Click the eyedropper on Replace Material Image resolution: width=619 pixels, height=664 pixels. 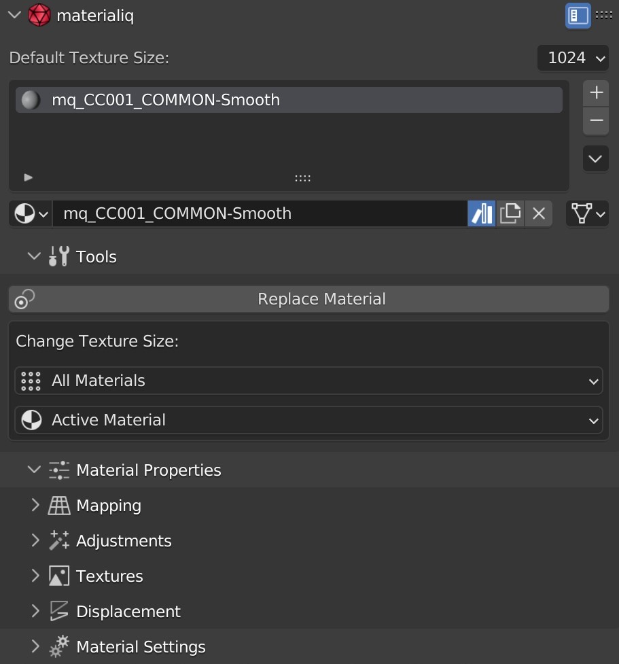pos(23,299)
